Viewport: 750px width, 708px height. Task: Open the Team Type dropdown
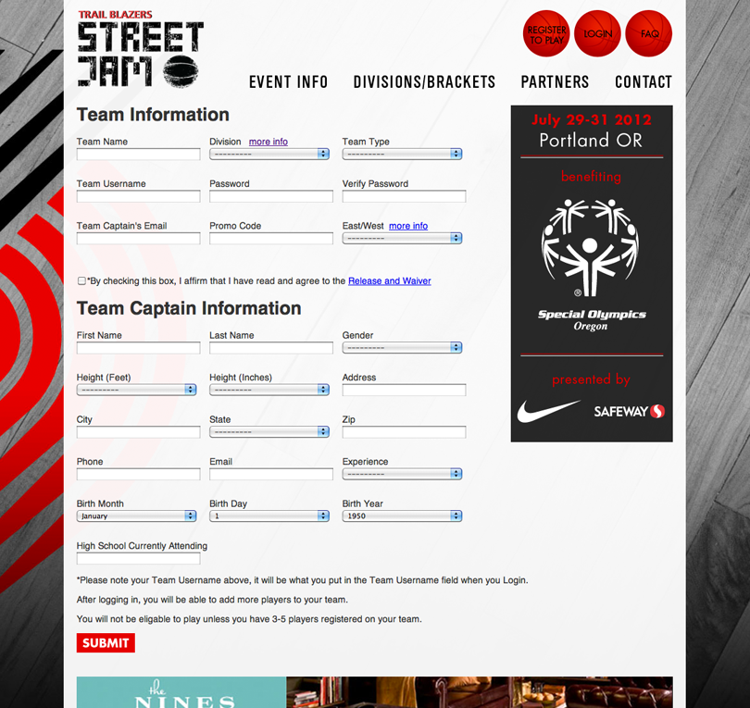click(x=402, y=154)
